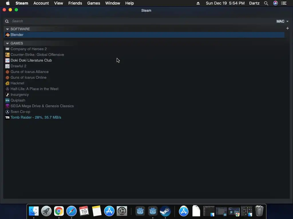
Task: Open the Apple menu
Action: point(8,3)
